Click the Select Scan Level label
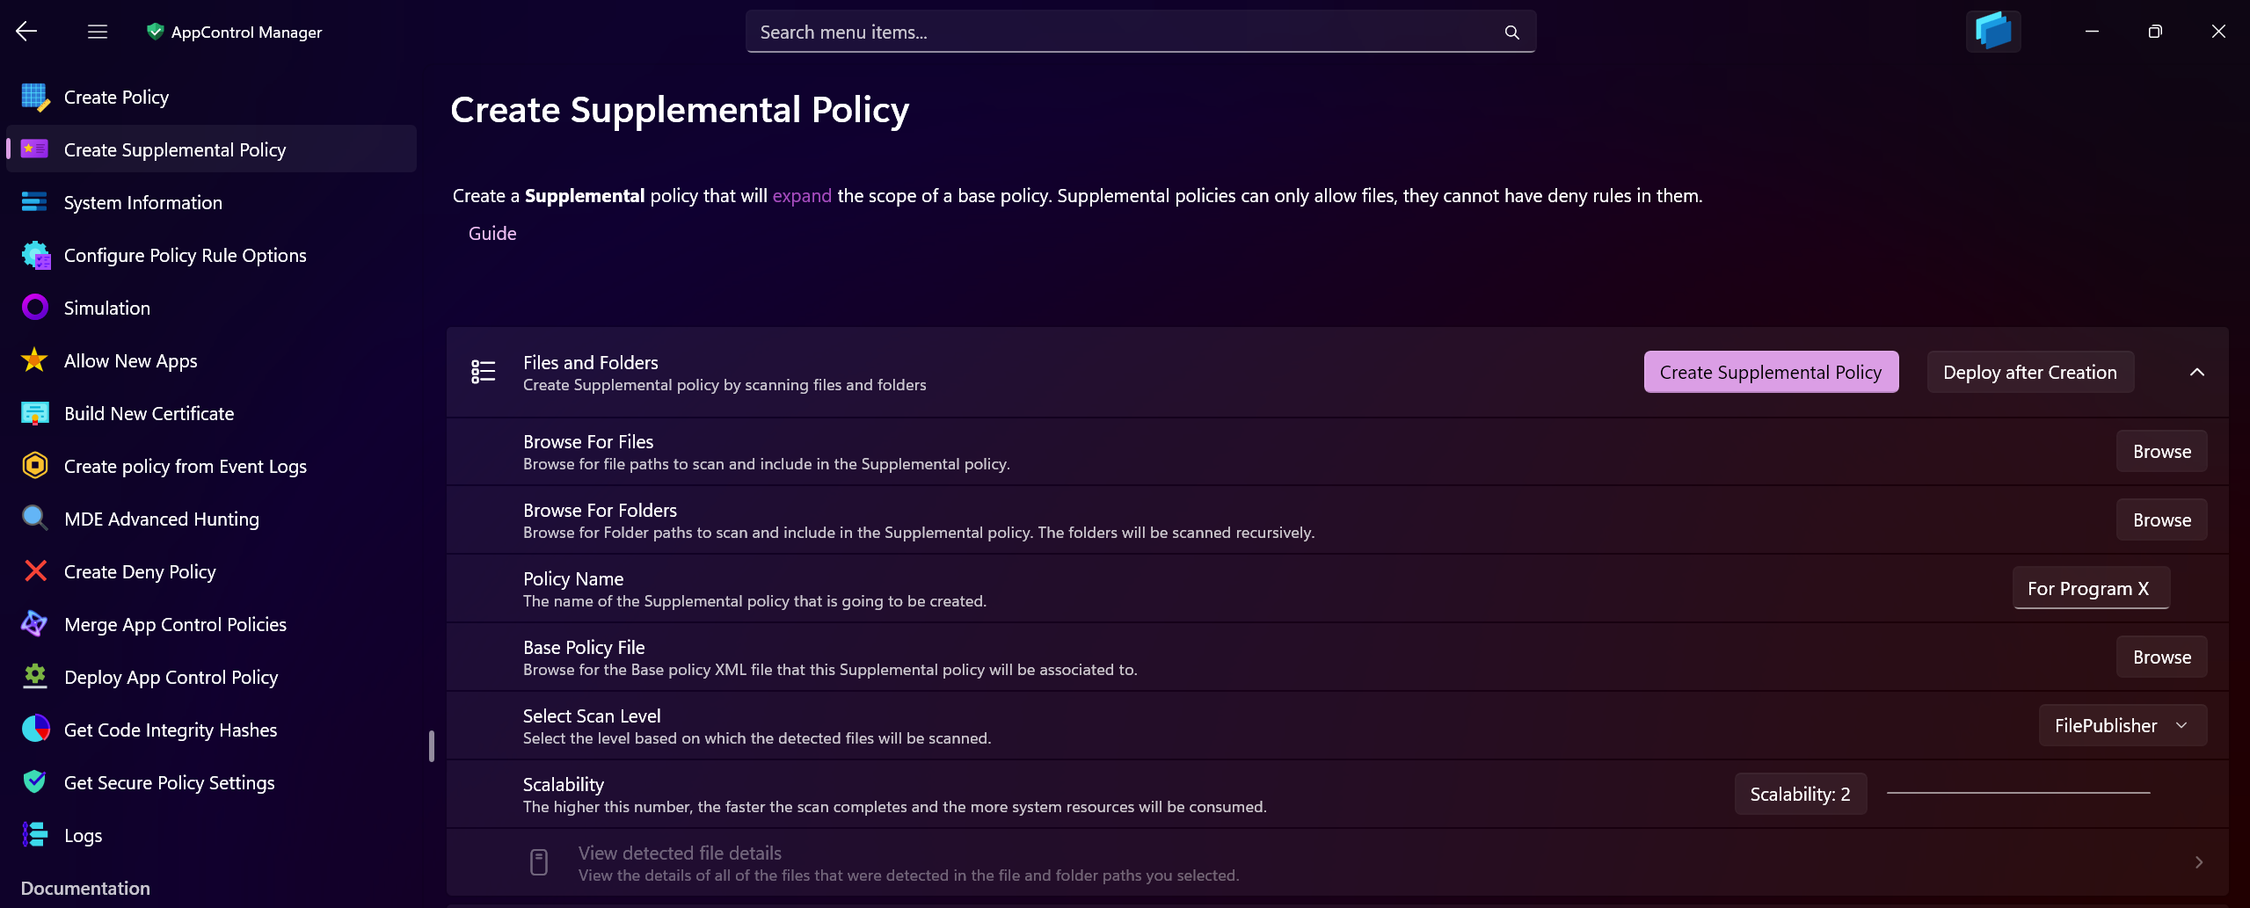 click(592, 716)
